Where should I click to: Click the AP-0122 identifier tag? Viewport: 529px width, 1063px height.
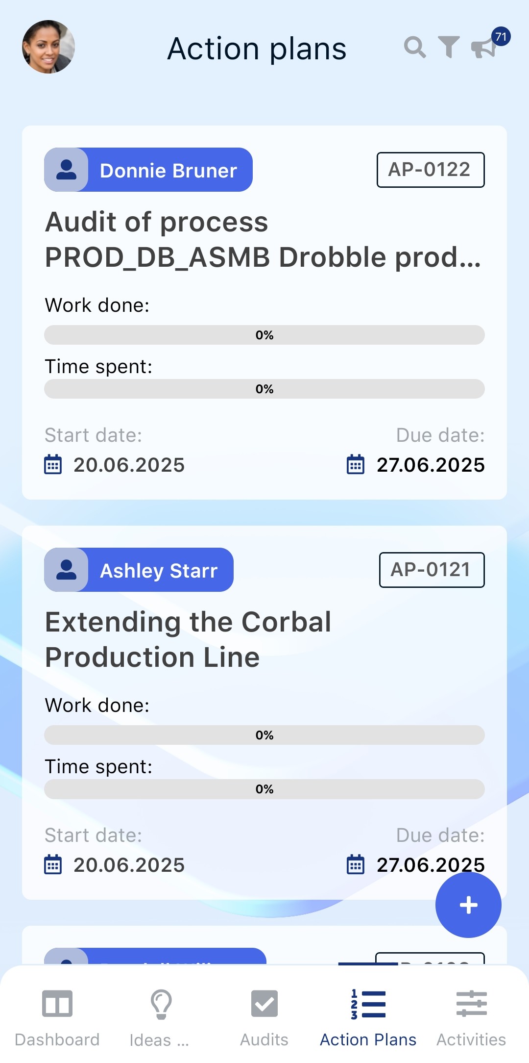point(430,170)
